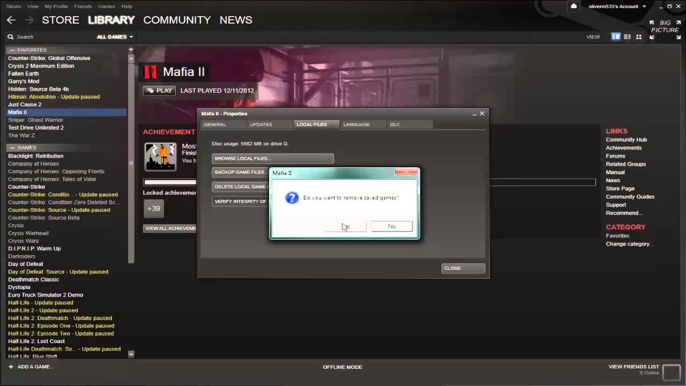The height and width of the screenshot is (386, 686).
Task: Collapse the Favorites category
Action: (x=13, y=50)
